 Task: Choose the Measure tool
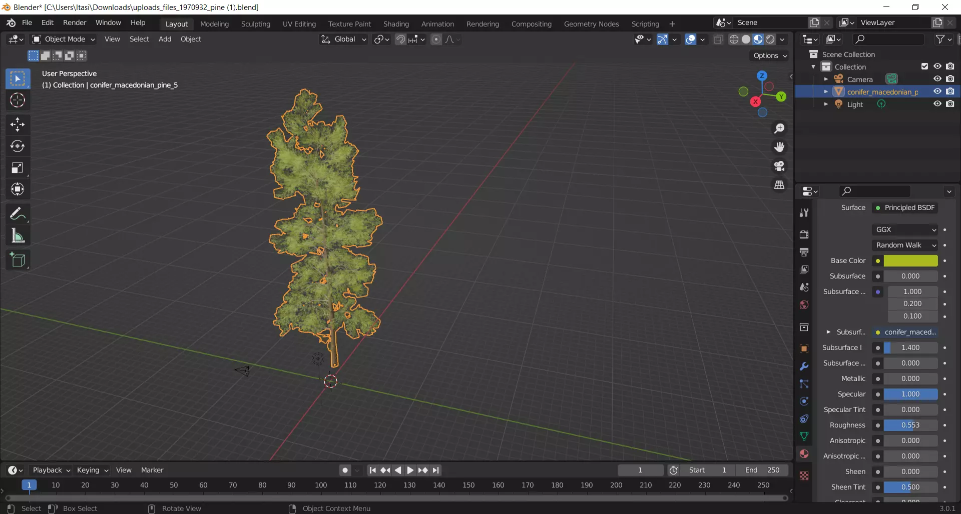pos(18,236)
